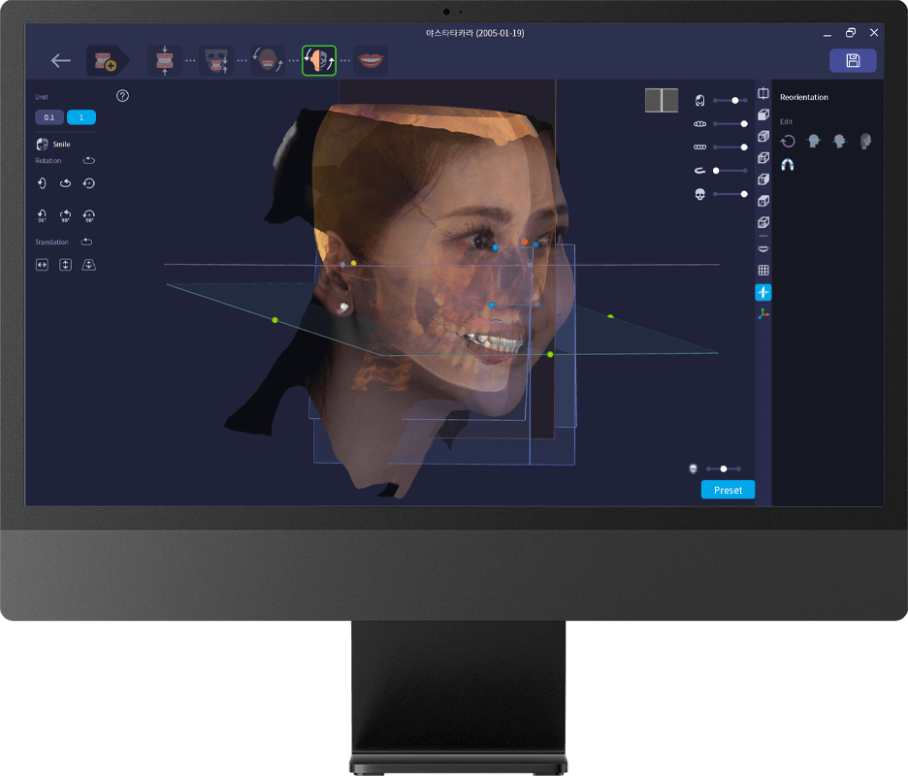Toggle the flat teeth row visibility icon
908x776 pixels.
click(699, 147)
